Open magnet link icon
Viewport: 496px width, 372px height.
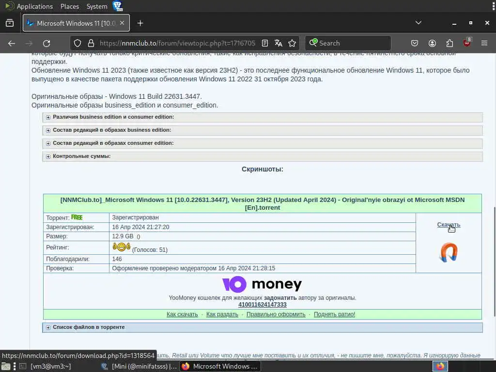(449, 252)
